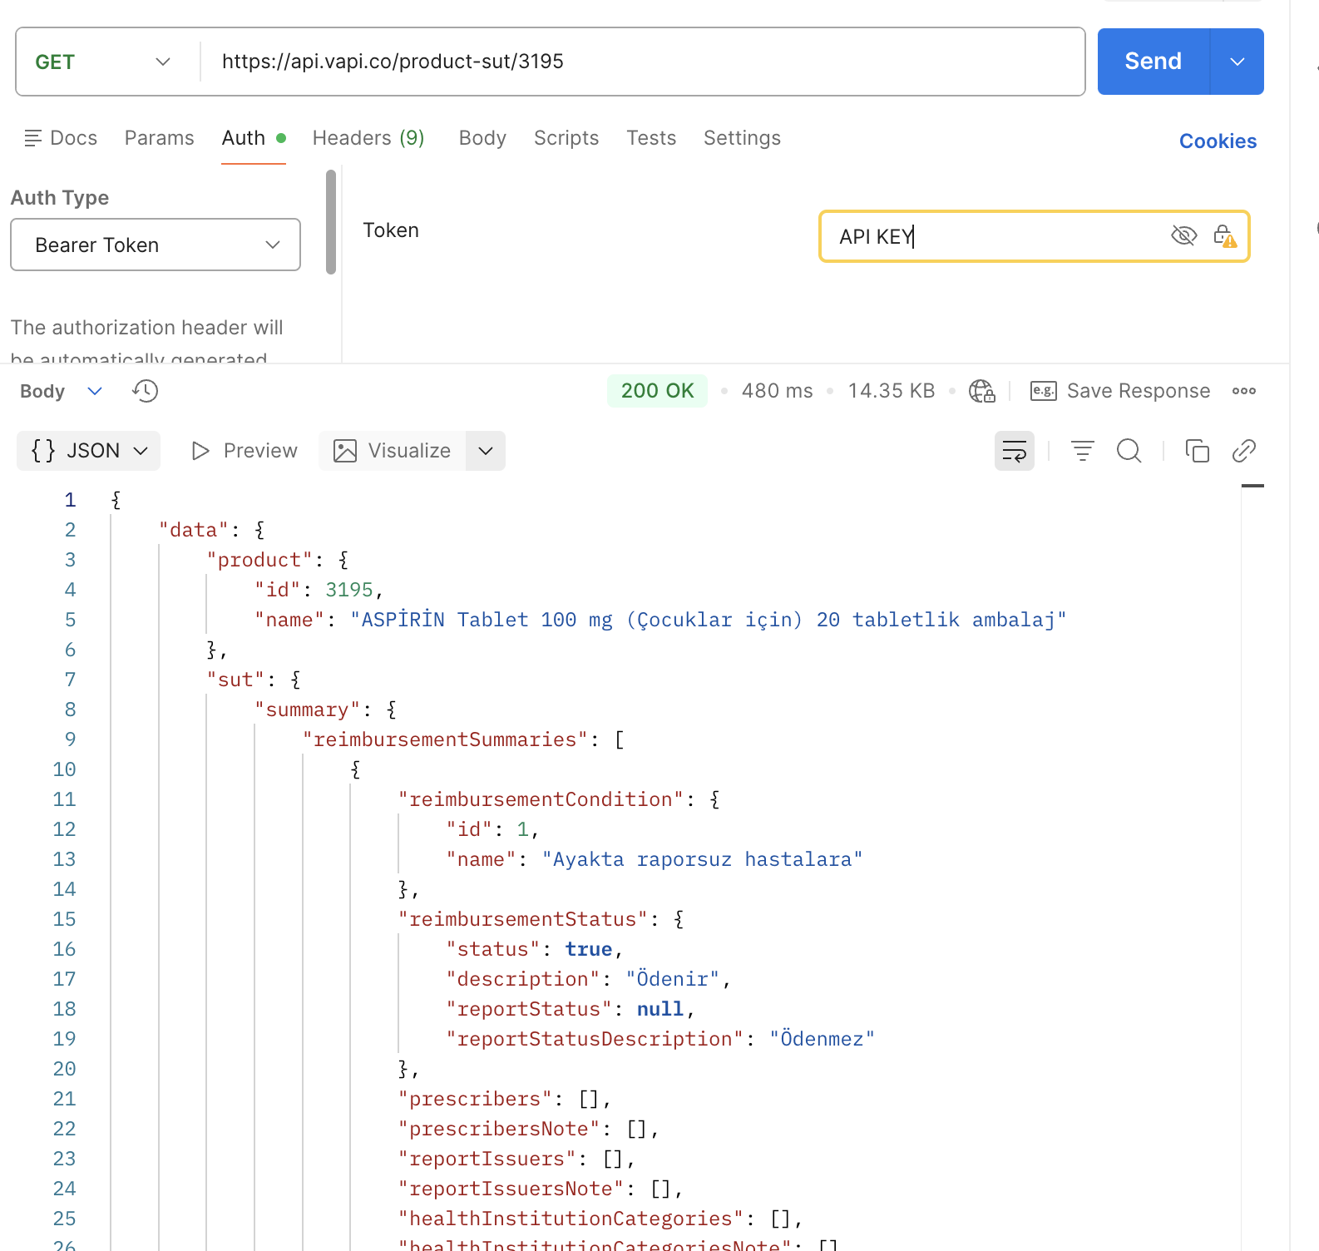Click the request URL input field

640,62
